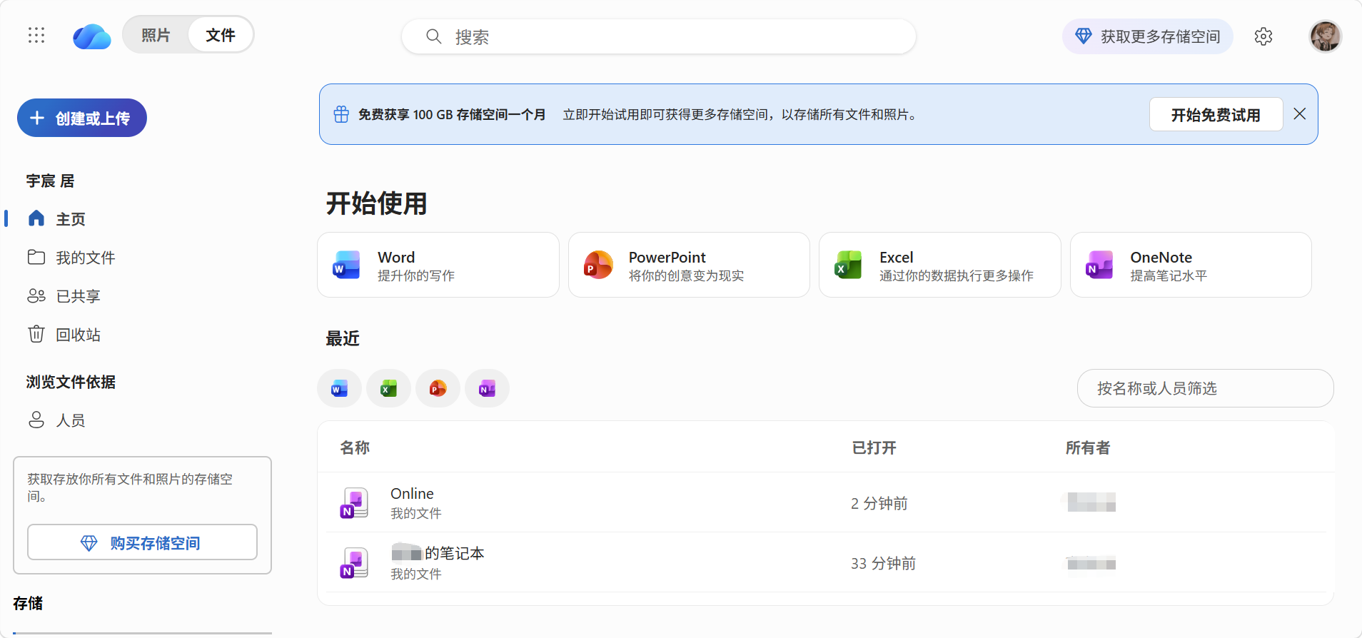Click the 主页 home icon
This screenshot has width=1362, height=638.
(x=36, y=218)
